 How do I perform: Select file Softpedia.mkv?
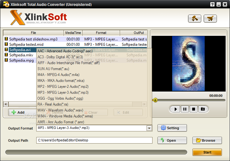point(21,55)
